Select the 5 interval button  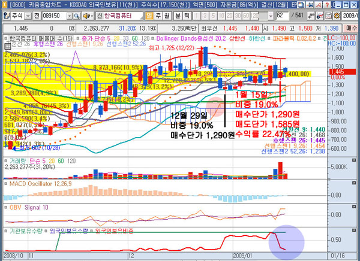click(x=213, y=16)
